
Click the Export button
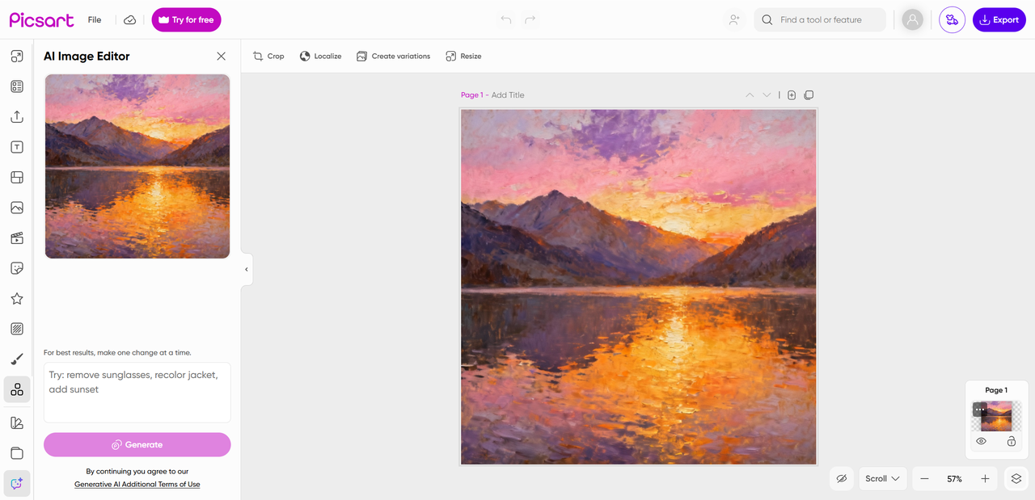click(x=999, y=20)
